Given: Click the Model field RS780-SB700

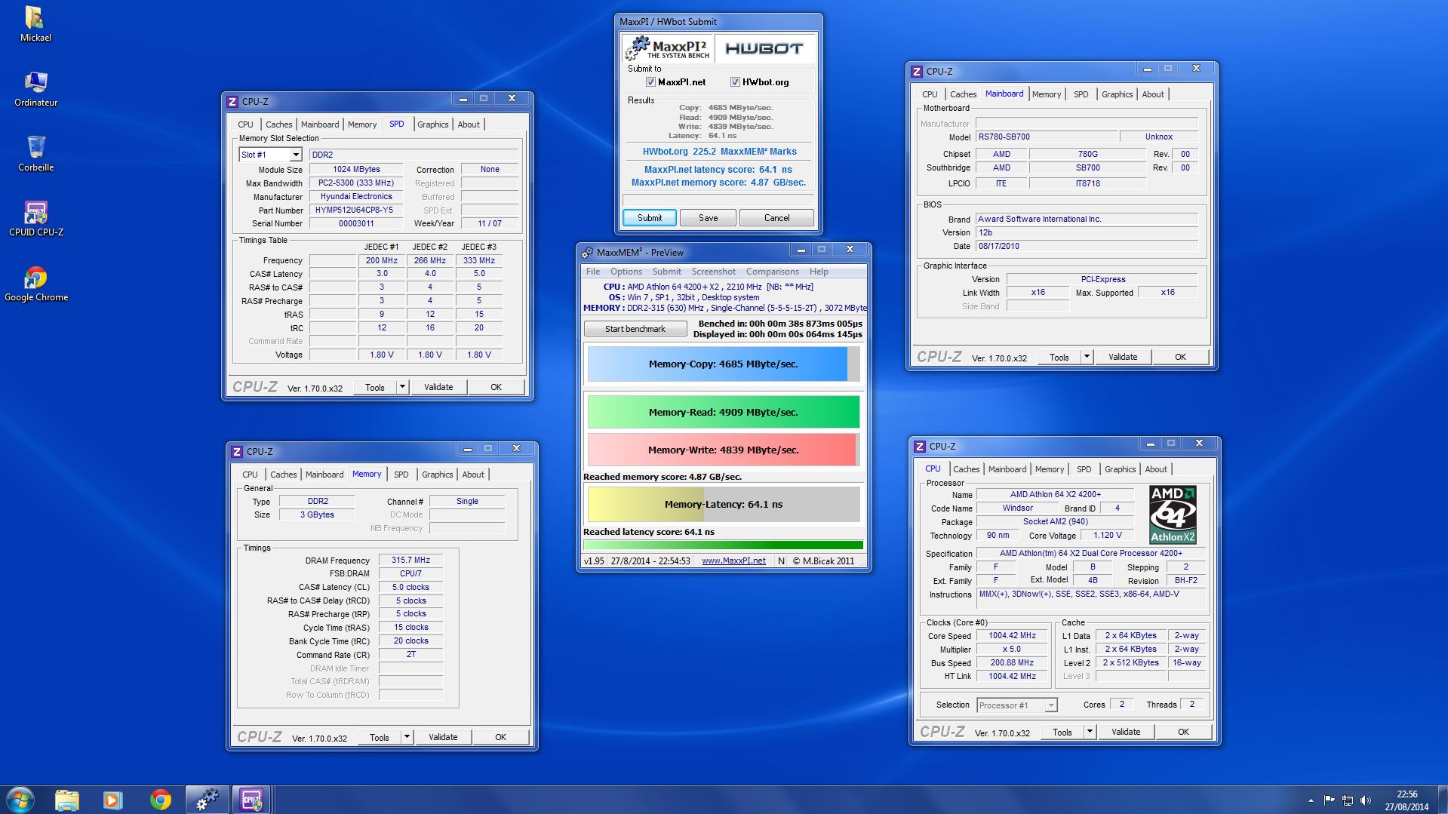Looking at the screenshot, I should (1046, 137).
